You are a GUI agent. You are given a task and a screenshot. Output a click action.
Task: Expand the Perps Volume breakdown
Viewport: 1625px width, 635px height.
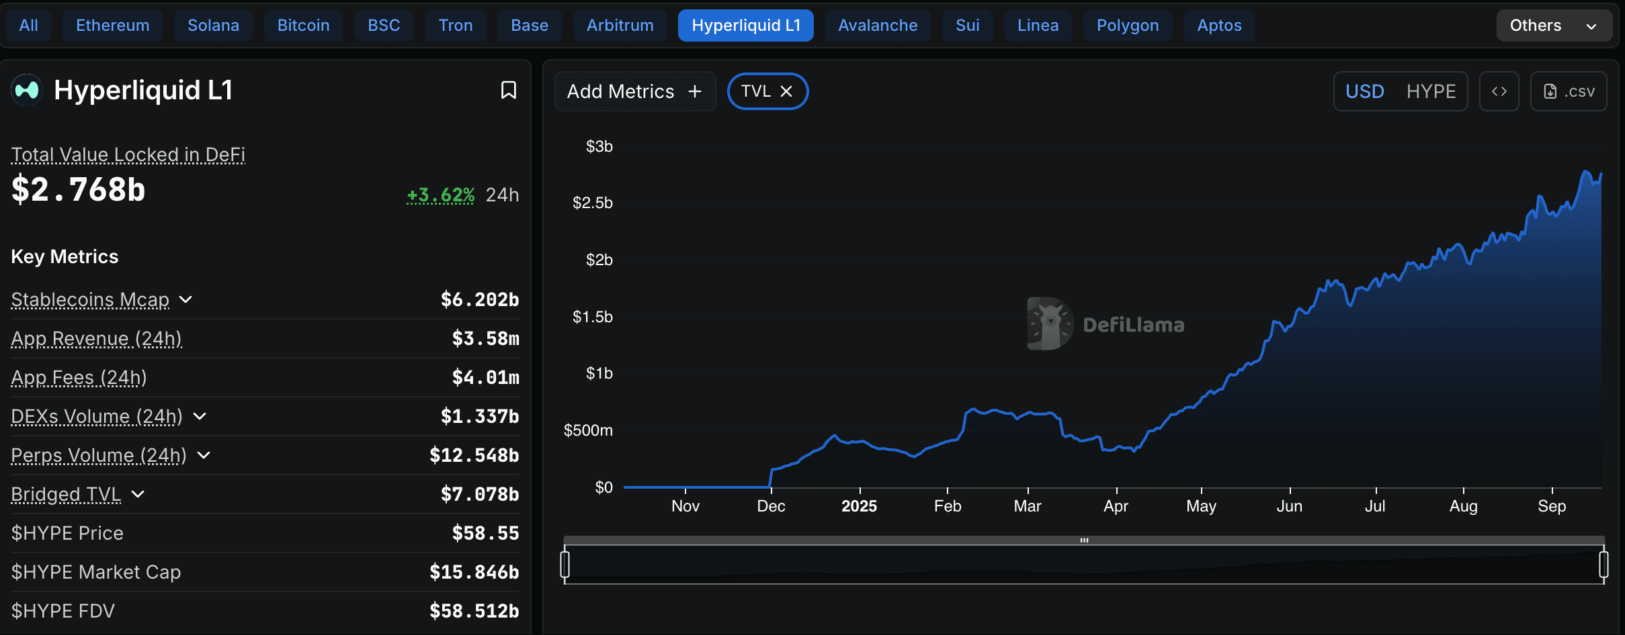pos(204,456)
